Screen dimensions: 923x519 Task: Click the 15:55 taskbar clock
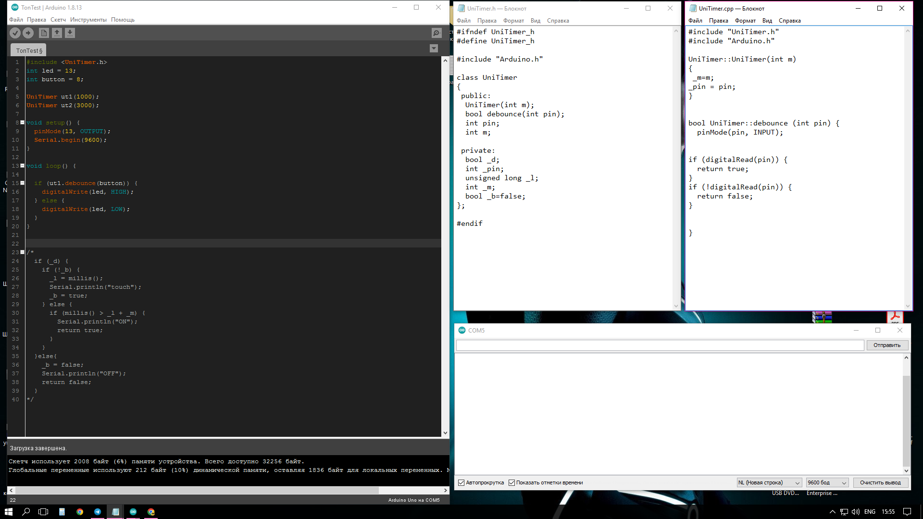[888, 512]
